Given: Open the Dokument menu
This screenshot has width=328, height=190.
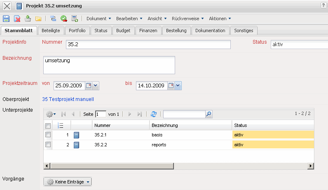Looking at the screenshot, I should point(99,19).
